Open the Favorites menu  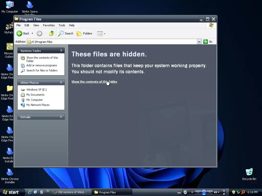[49, 25]
